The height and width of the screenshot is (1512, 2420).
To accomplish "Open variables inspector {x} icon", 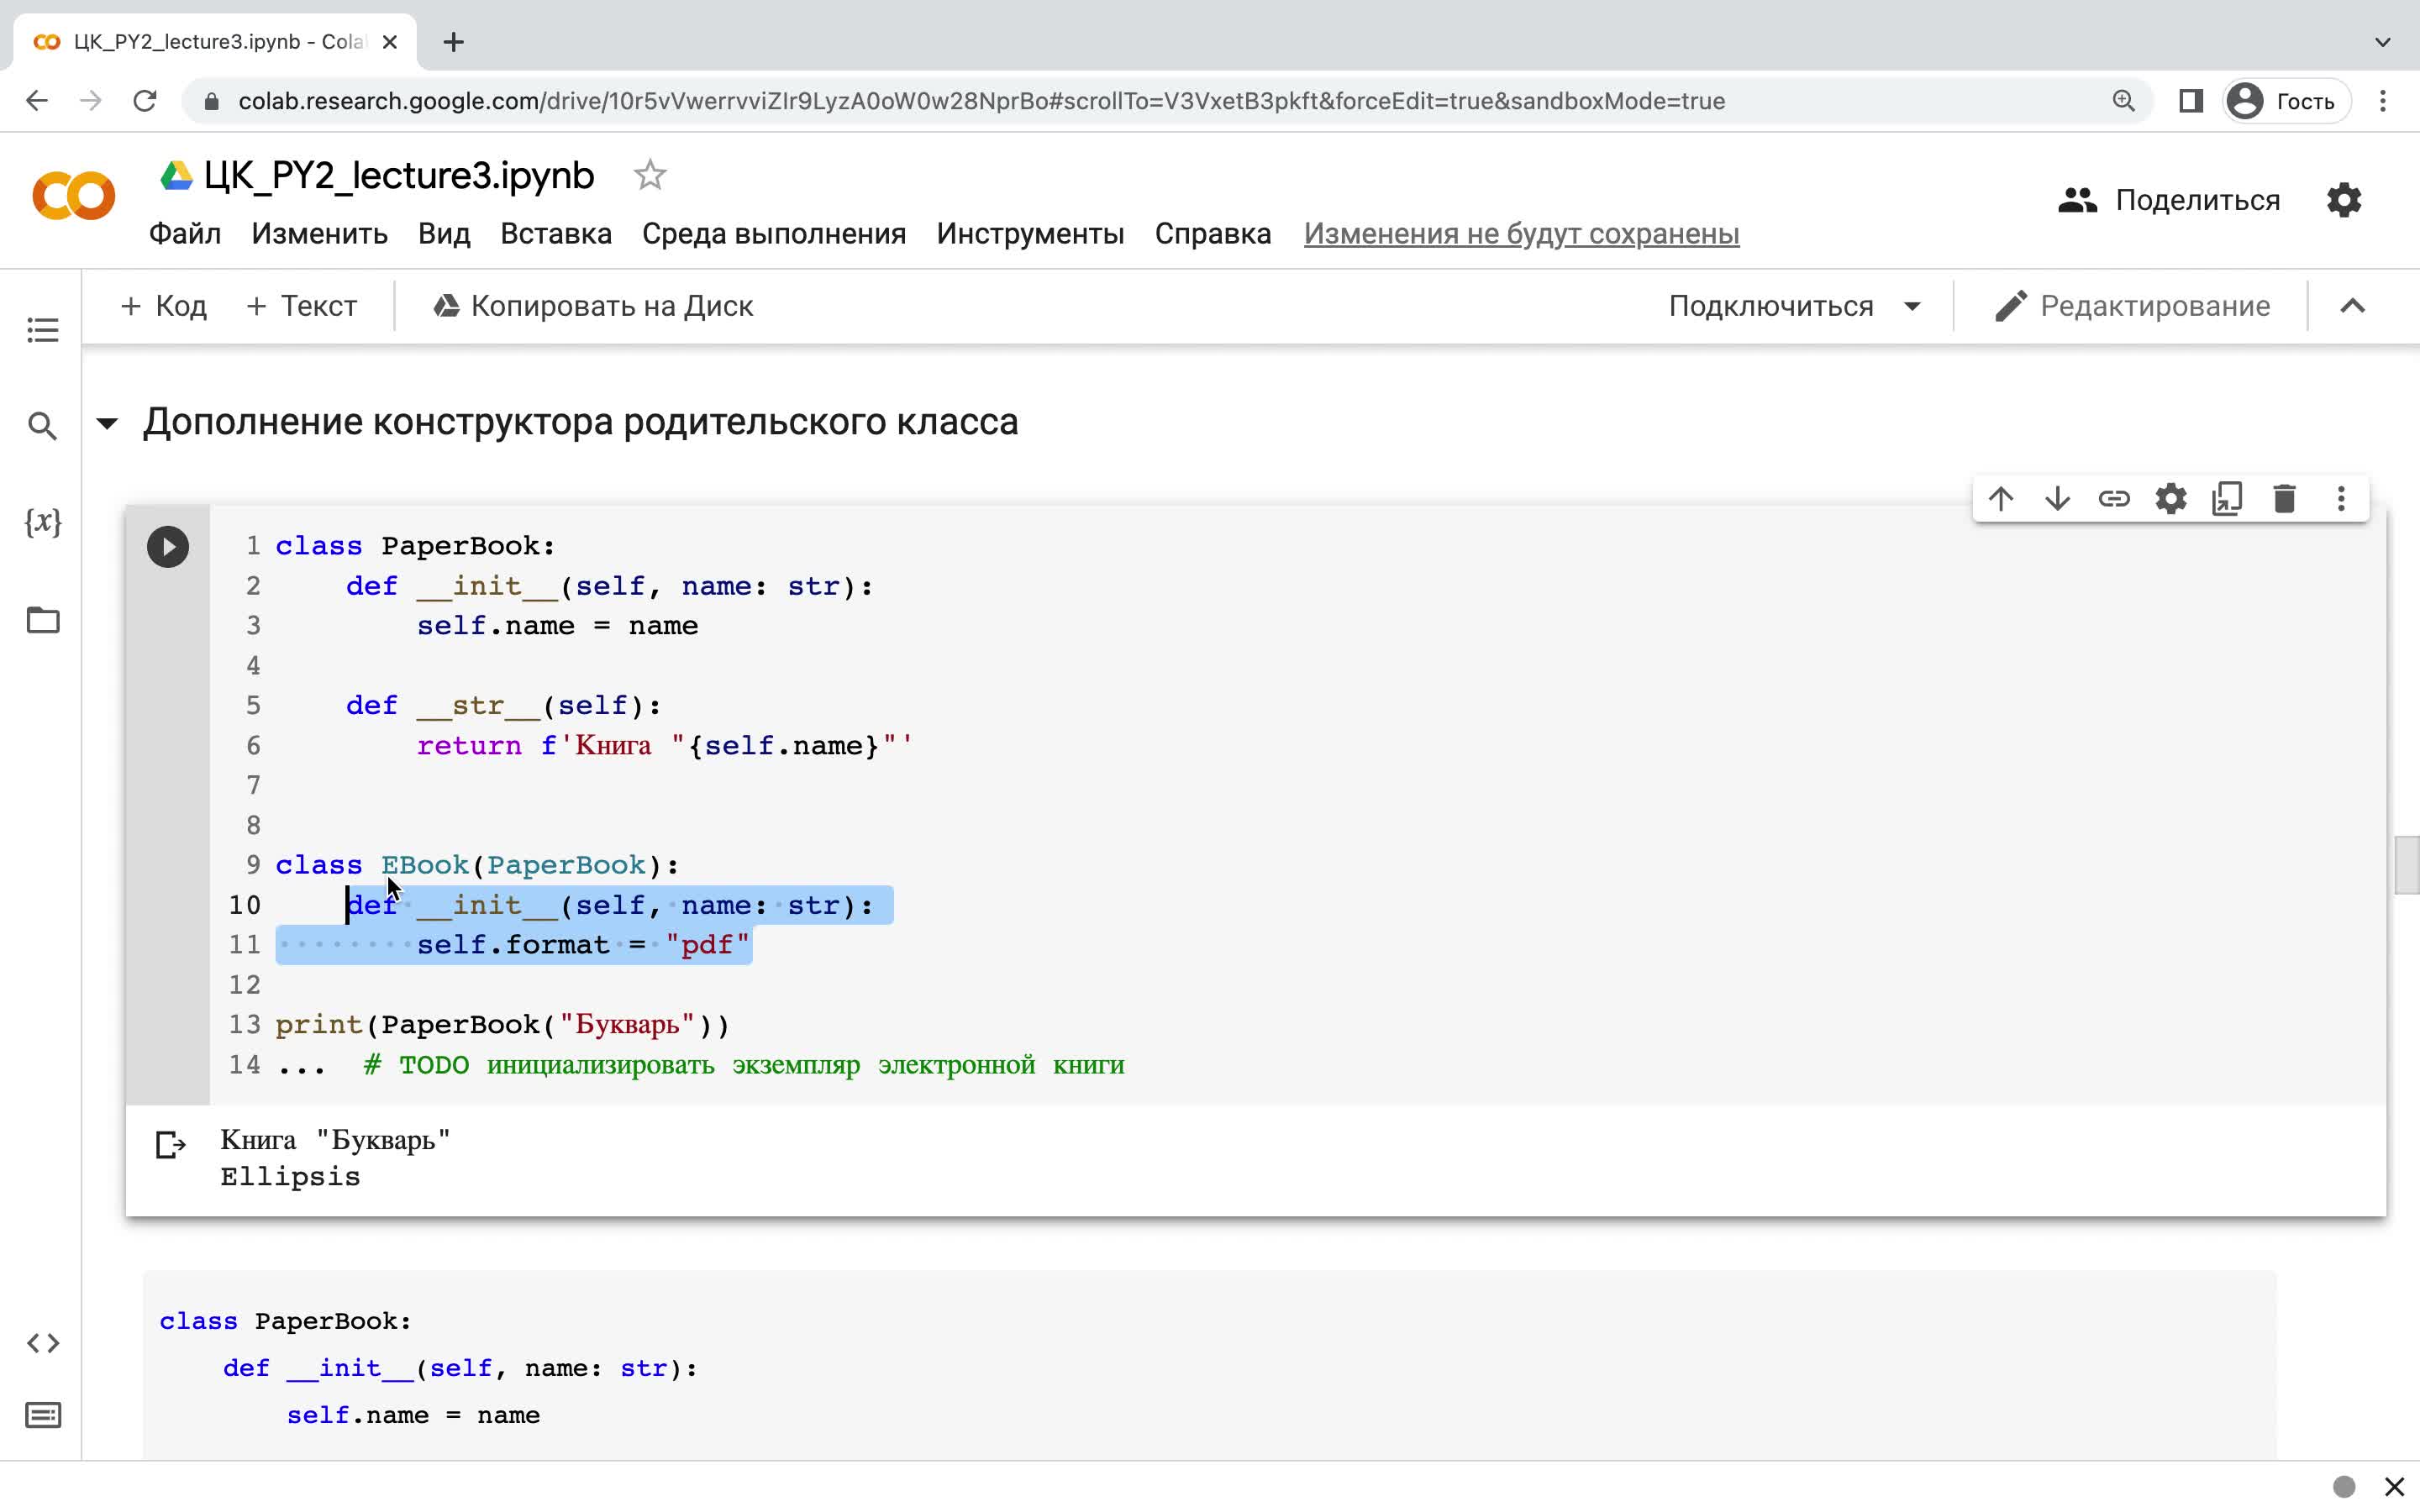I will point(43,522).
